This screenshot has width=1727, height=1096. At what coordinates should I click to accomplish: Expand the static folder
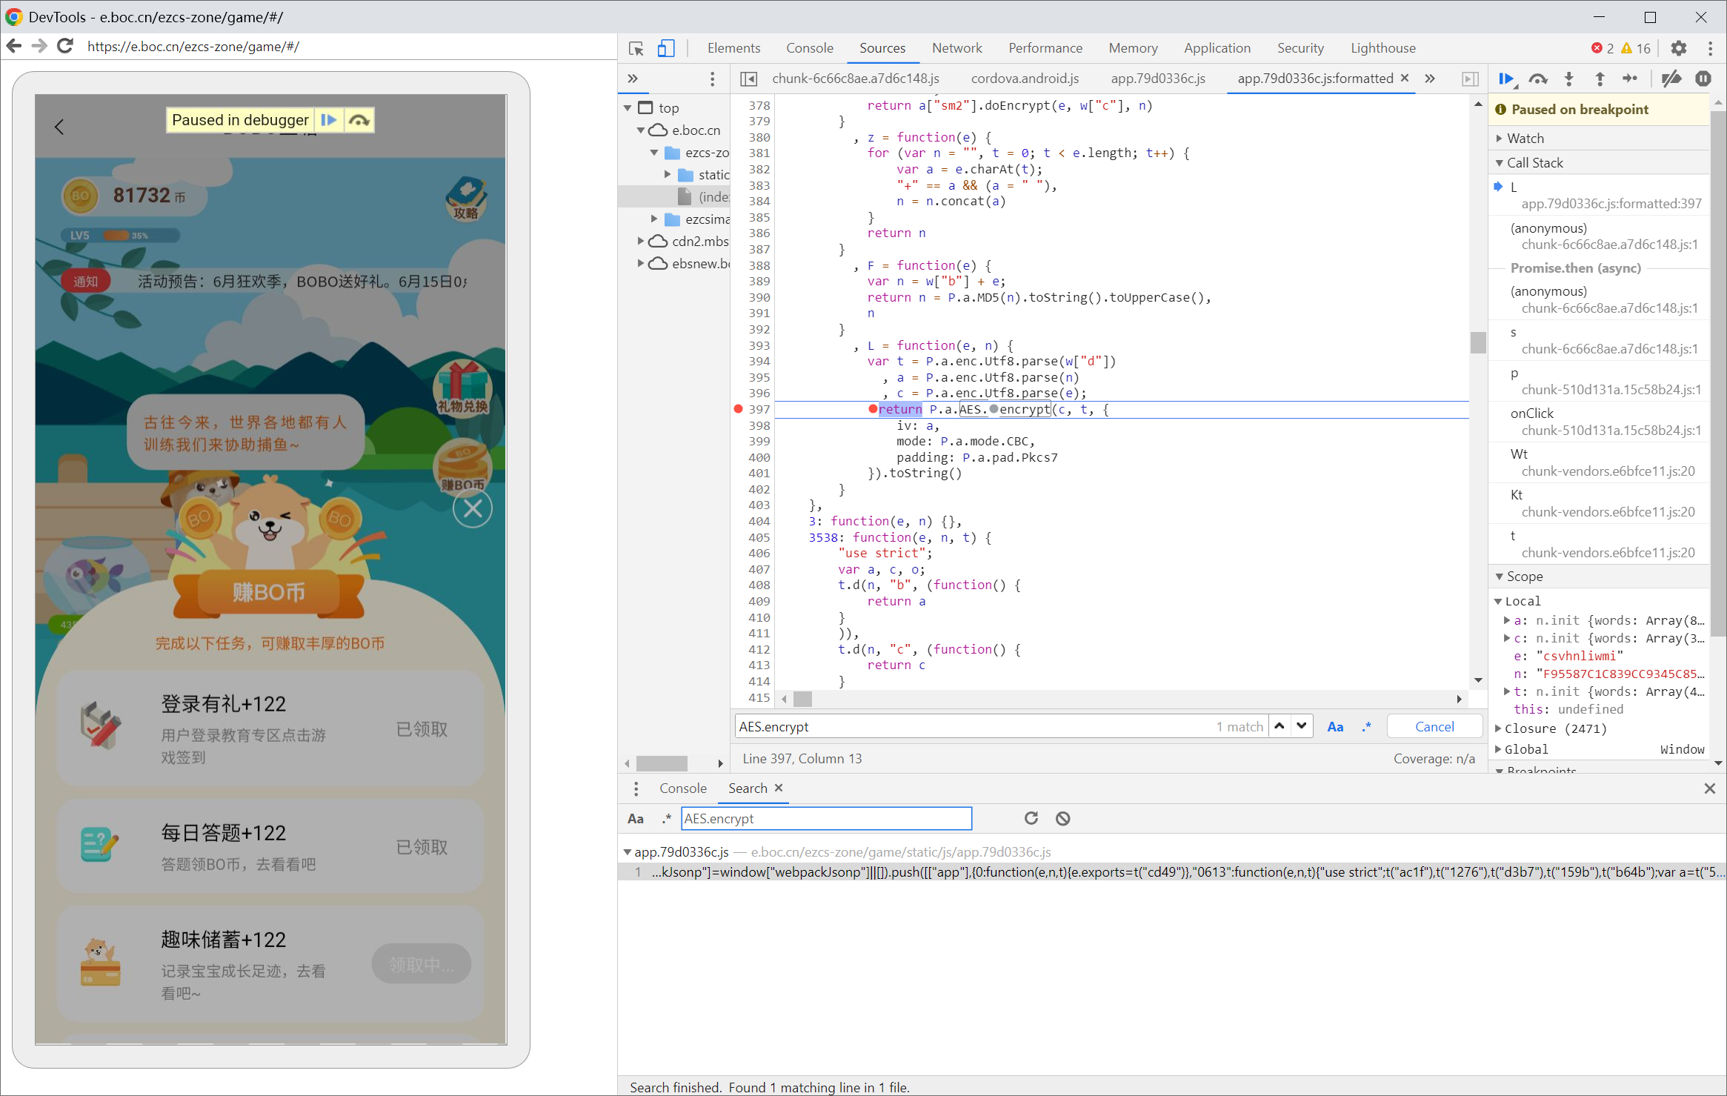667,175
